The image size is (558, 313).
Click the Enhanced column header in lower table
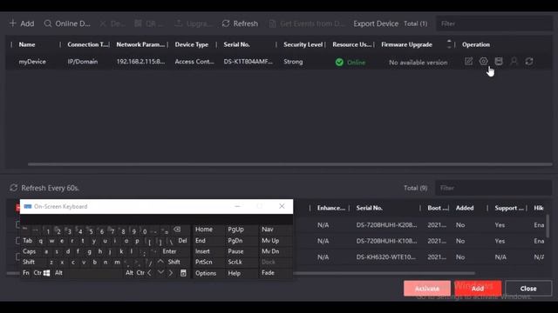click(x=331, y=208)
